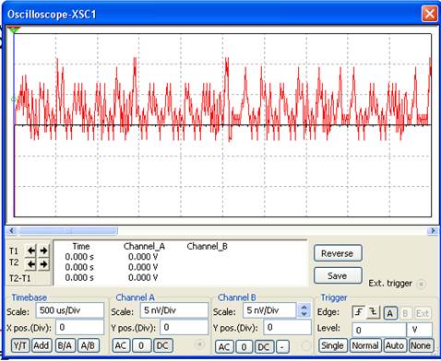441x361 pixels.
Task: Switch to Y/T display mode
Action: (20, 345)
